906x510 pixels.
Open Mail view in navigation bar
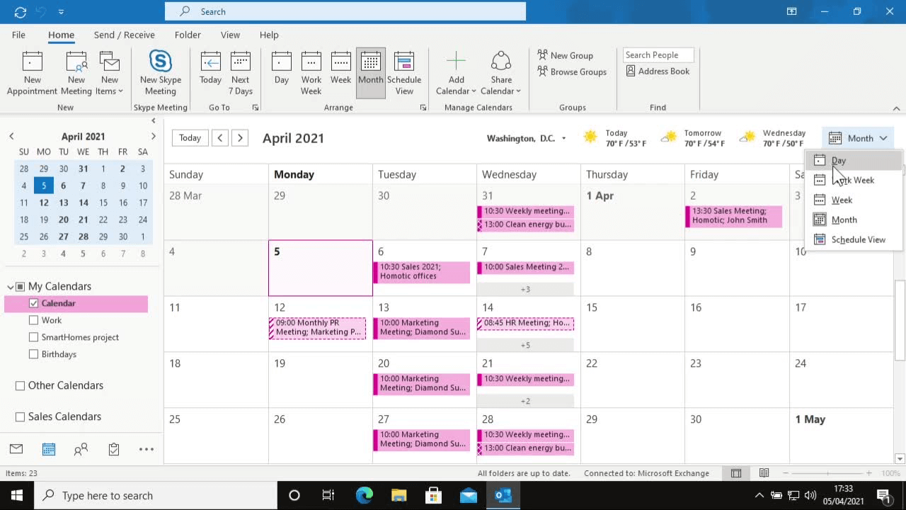pyautogui.click(x=16, y=449)
